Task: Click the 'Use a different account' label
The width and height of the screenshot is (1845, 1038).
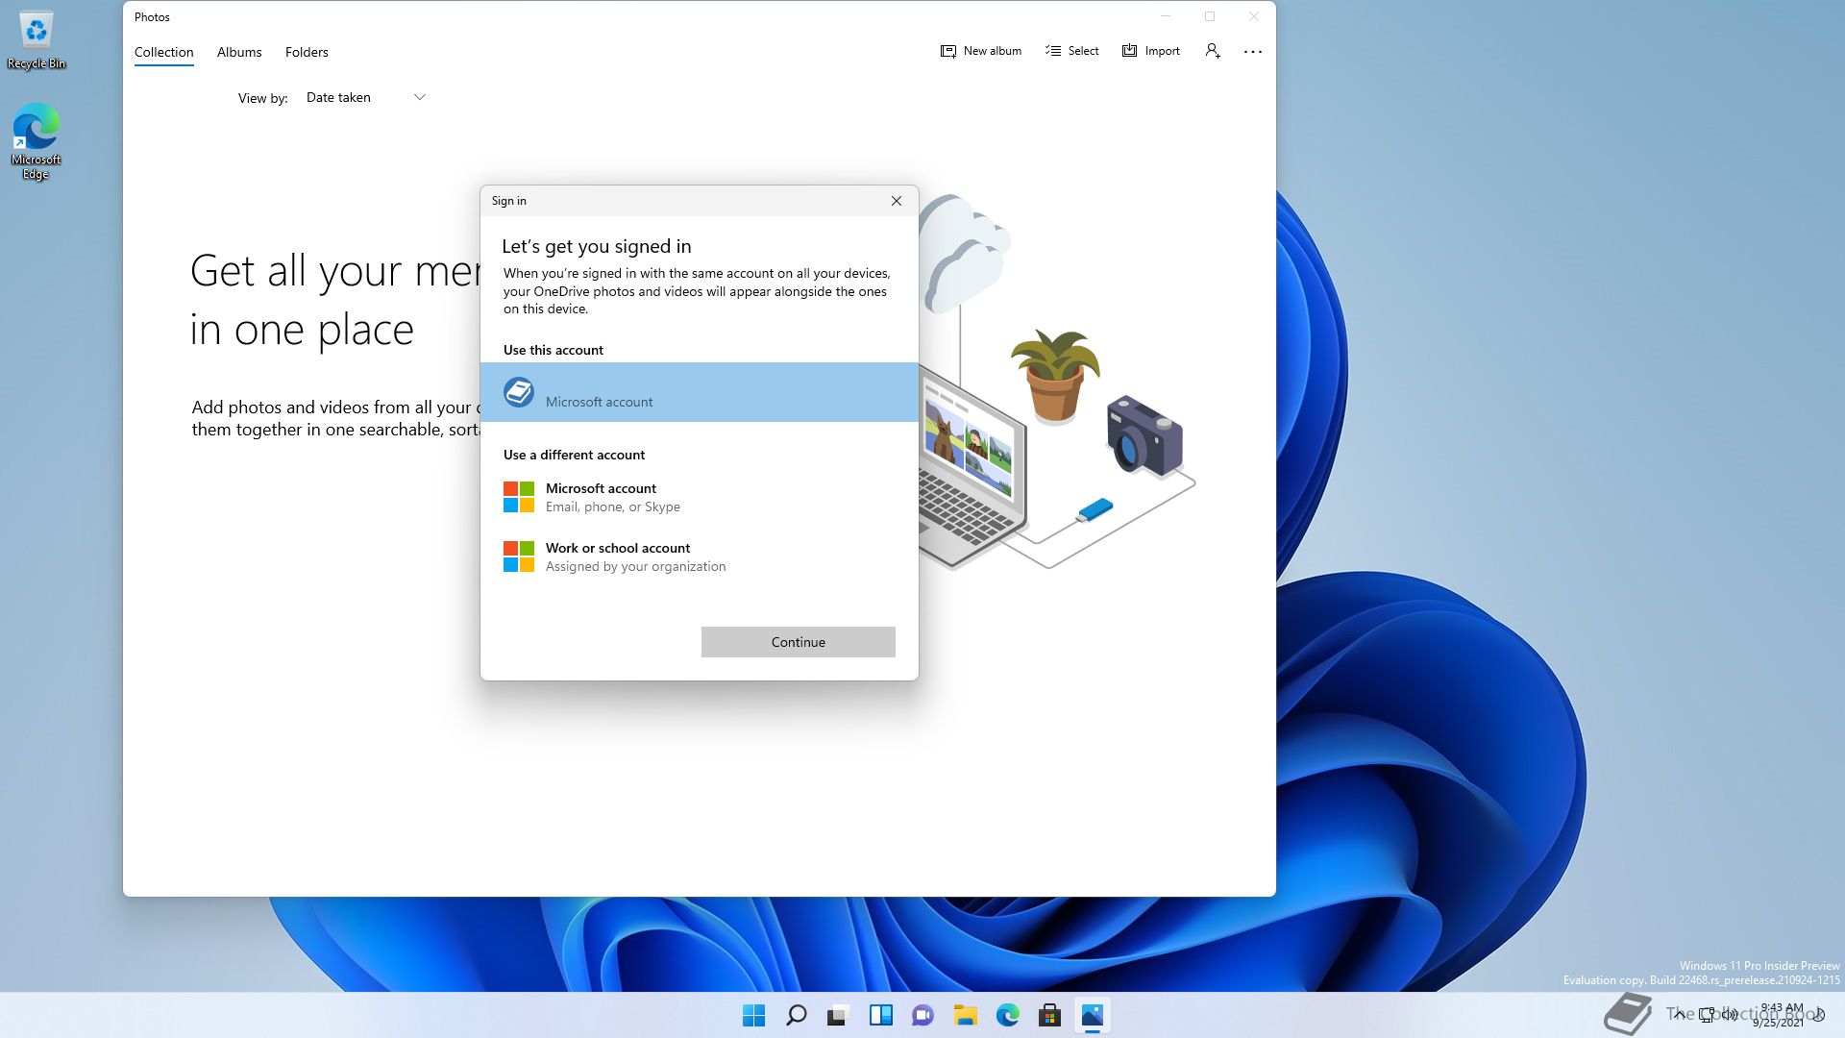Action: pos(575,455)
